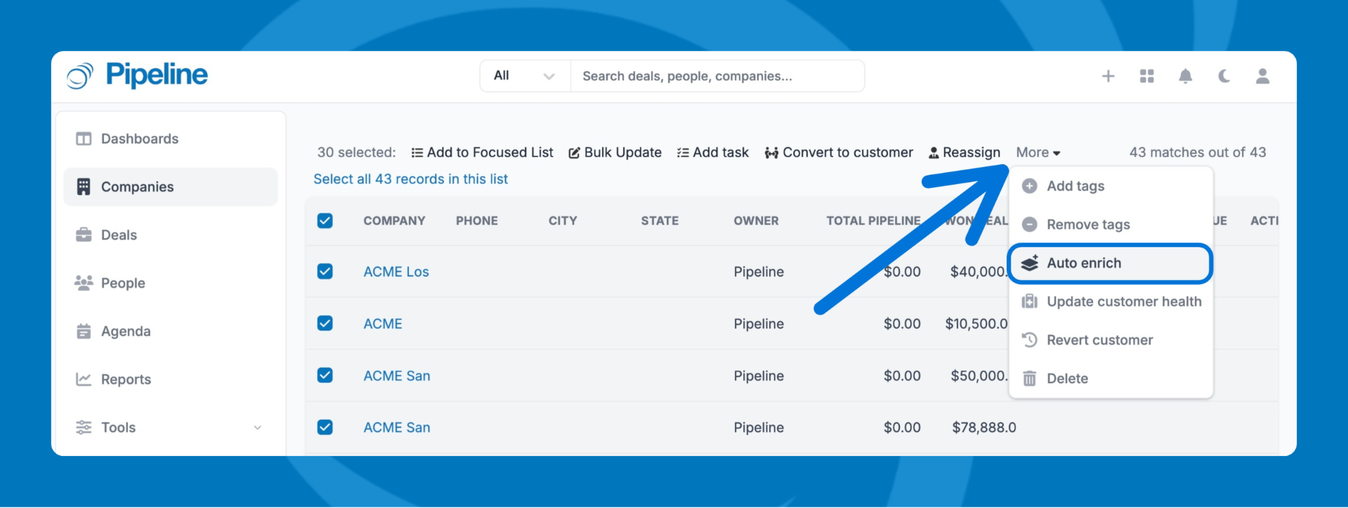
Task: Click the trash icon beside Delete
Action: point(1029,379)
